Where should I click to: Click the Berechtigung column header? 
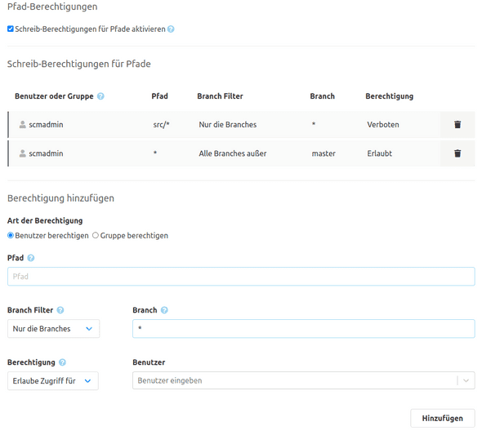pos(389,96)
